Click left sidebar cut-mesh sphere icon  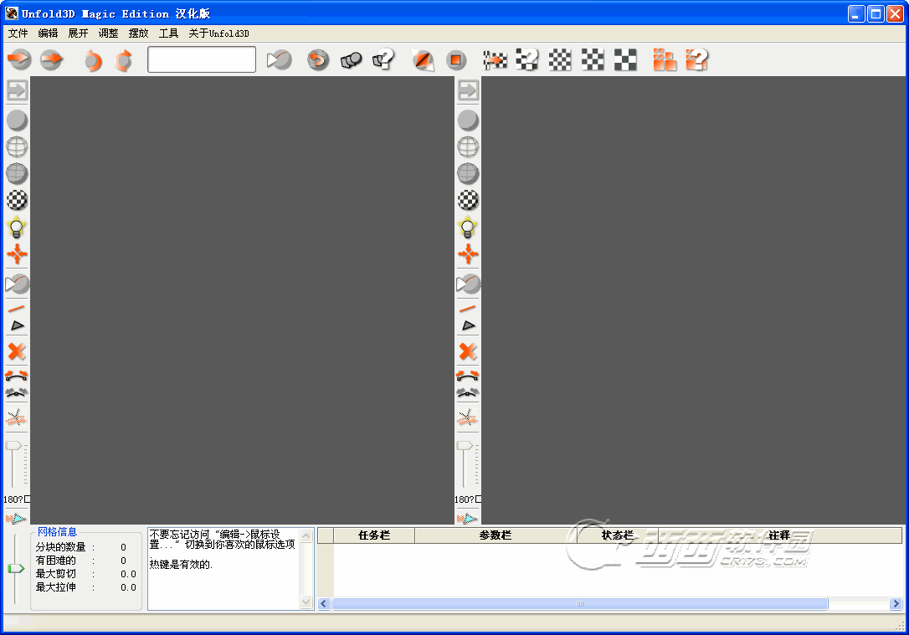[17, 284]
